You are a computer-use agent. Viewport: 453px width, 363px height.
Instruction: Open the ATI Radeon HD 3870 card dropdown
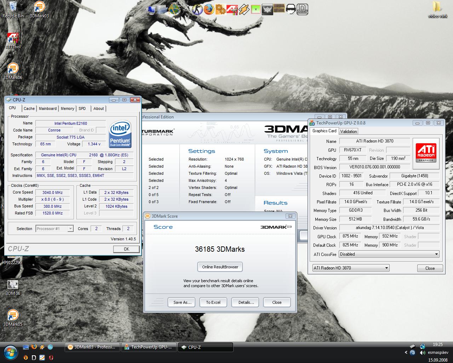click(x=351, y=268)
